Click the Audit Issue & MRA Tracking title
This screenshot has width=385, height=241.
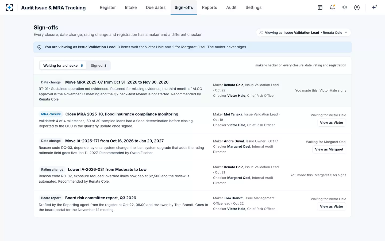[x=53, y=8]
